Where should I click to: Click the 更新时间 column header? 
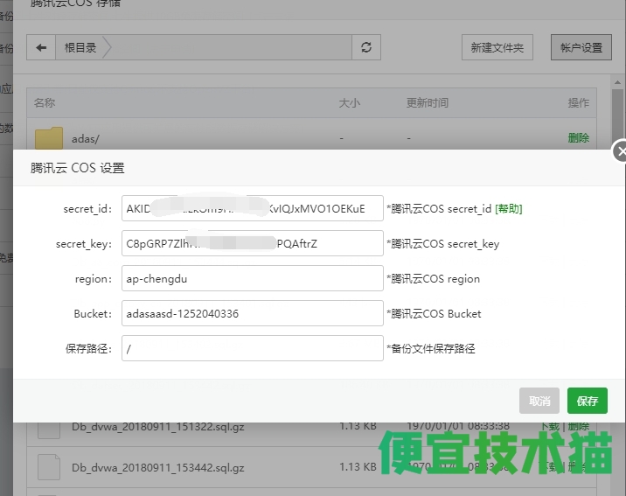[x=428, y=103]
